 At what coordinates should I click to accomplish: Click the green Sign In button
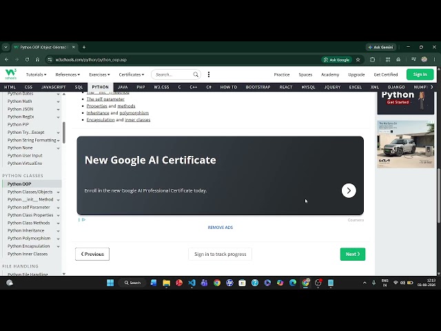pyautogui.click(x=420, y=74)
